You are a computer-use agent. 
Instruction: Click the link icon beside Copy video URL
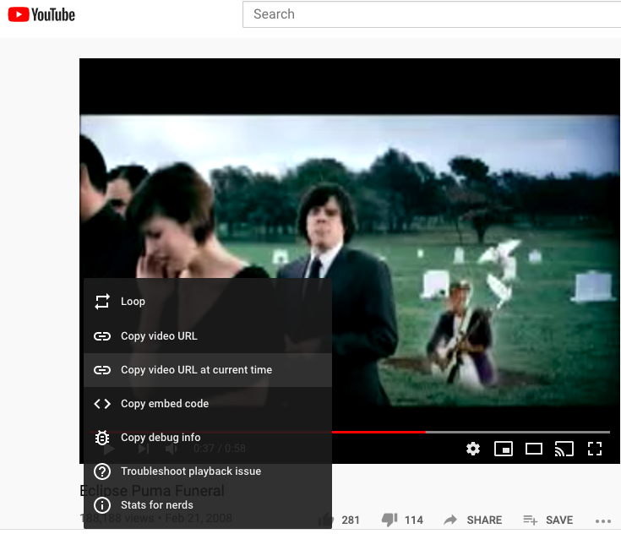coord(102,336)
